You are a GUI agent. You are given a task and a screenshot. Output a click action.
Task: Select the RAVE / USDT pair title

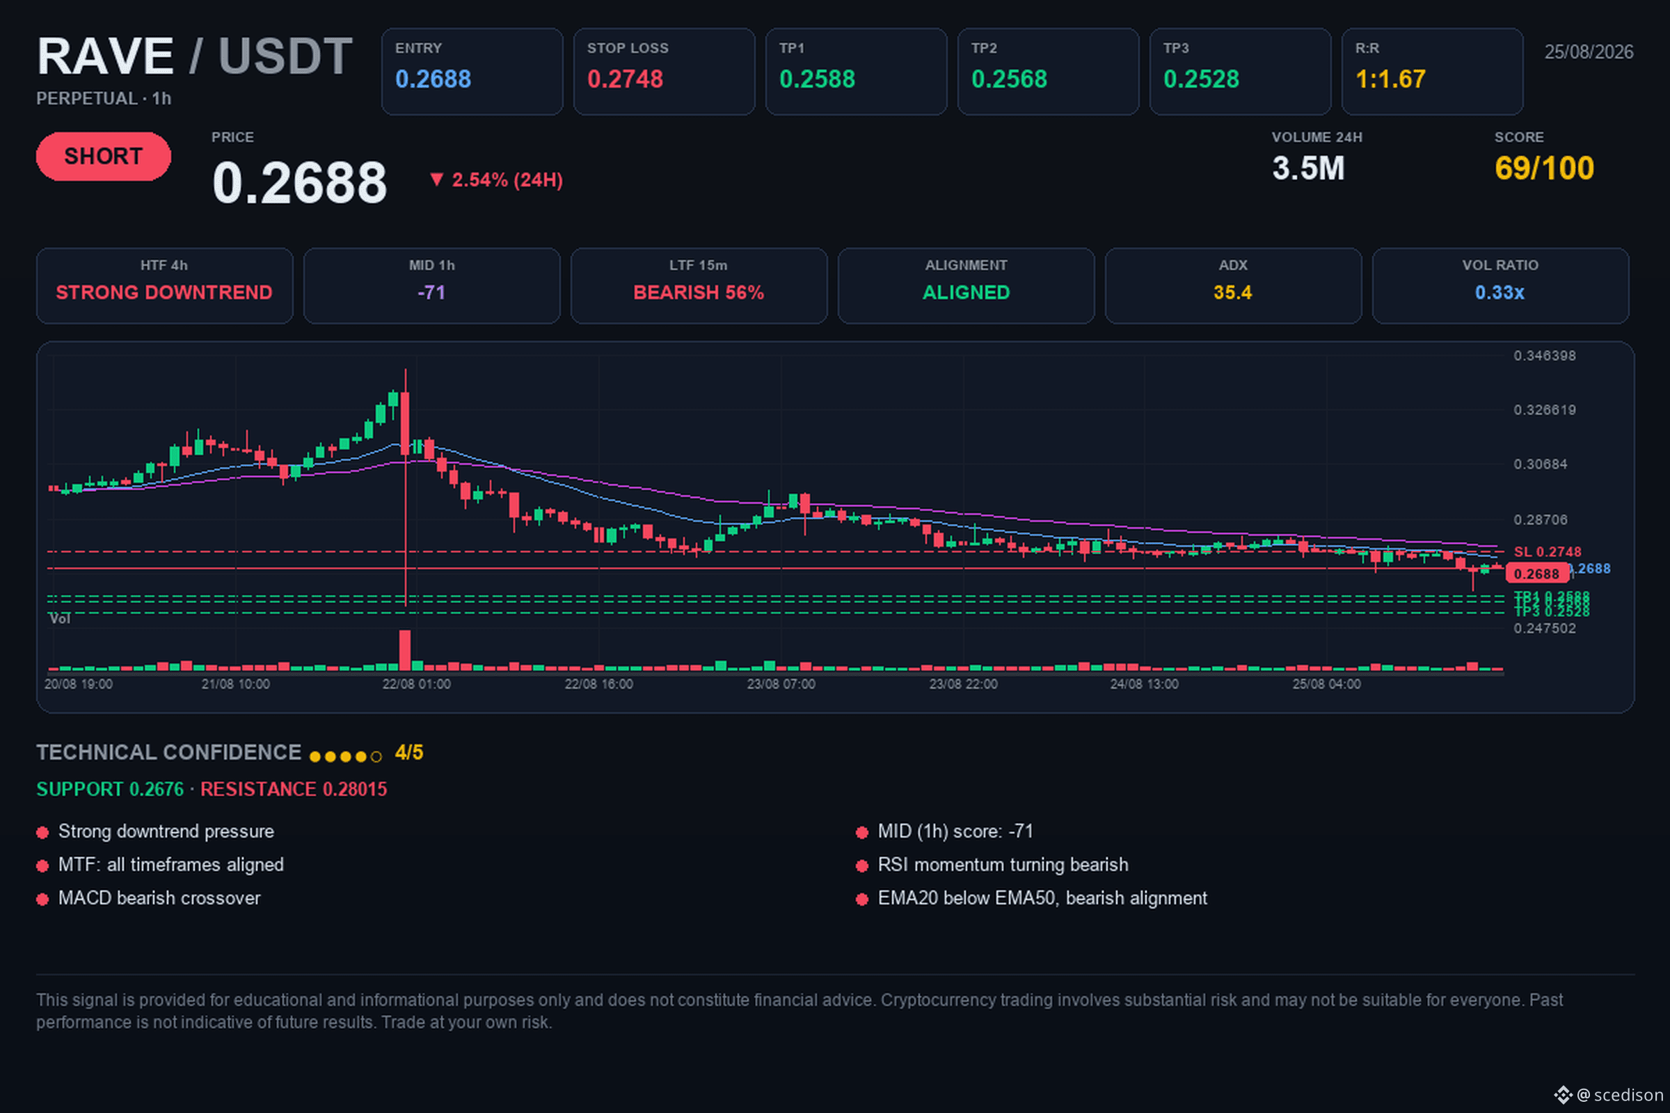click(195, 56)
